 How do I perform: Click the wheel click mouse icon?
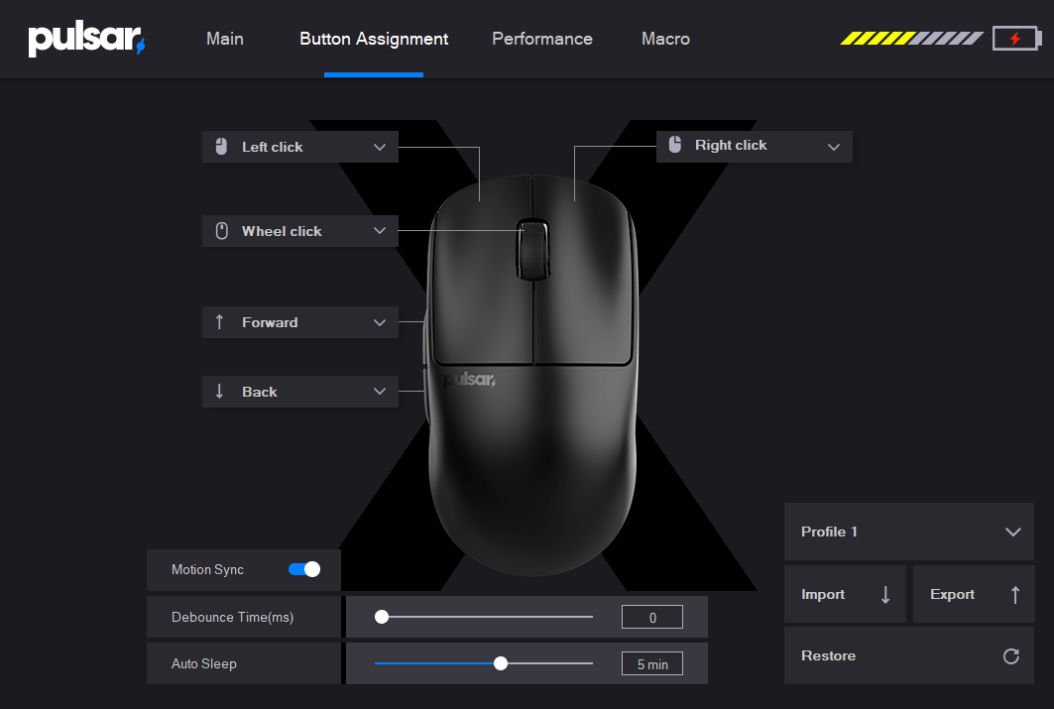pyautogui.click(x=220, y=230)
